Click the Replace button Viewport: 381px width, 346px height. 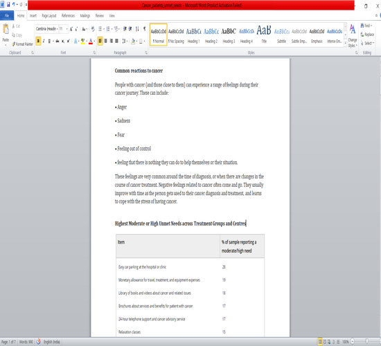(x=367, y=35)
